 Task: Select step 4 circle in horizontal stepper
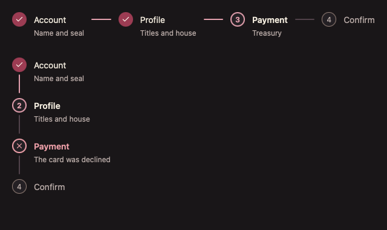click(x=329, y=19)
